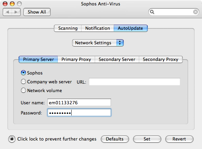Switch to the Scanning tab
Image resolution: width=202 pixels, height=149 pixels.
68,28
